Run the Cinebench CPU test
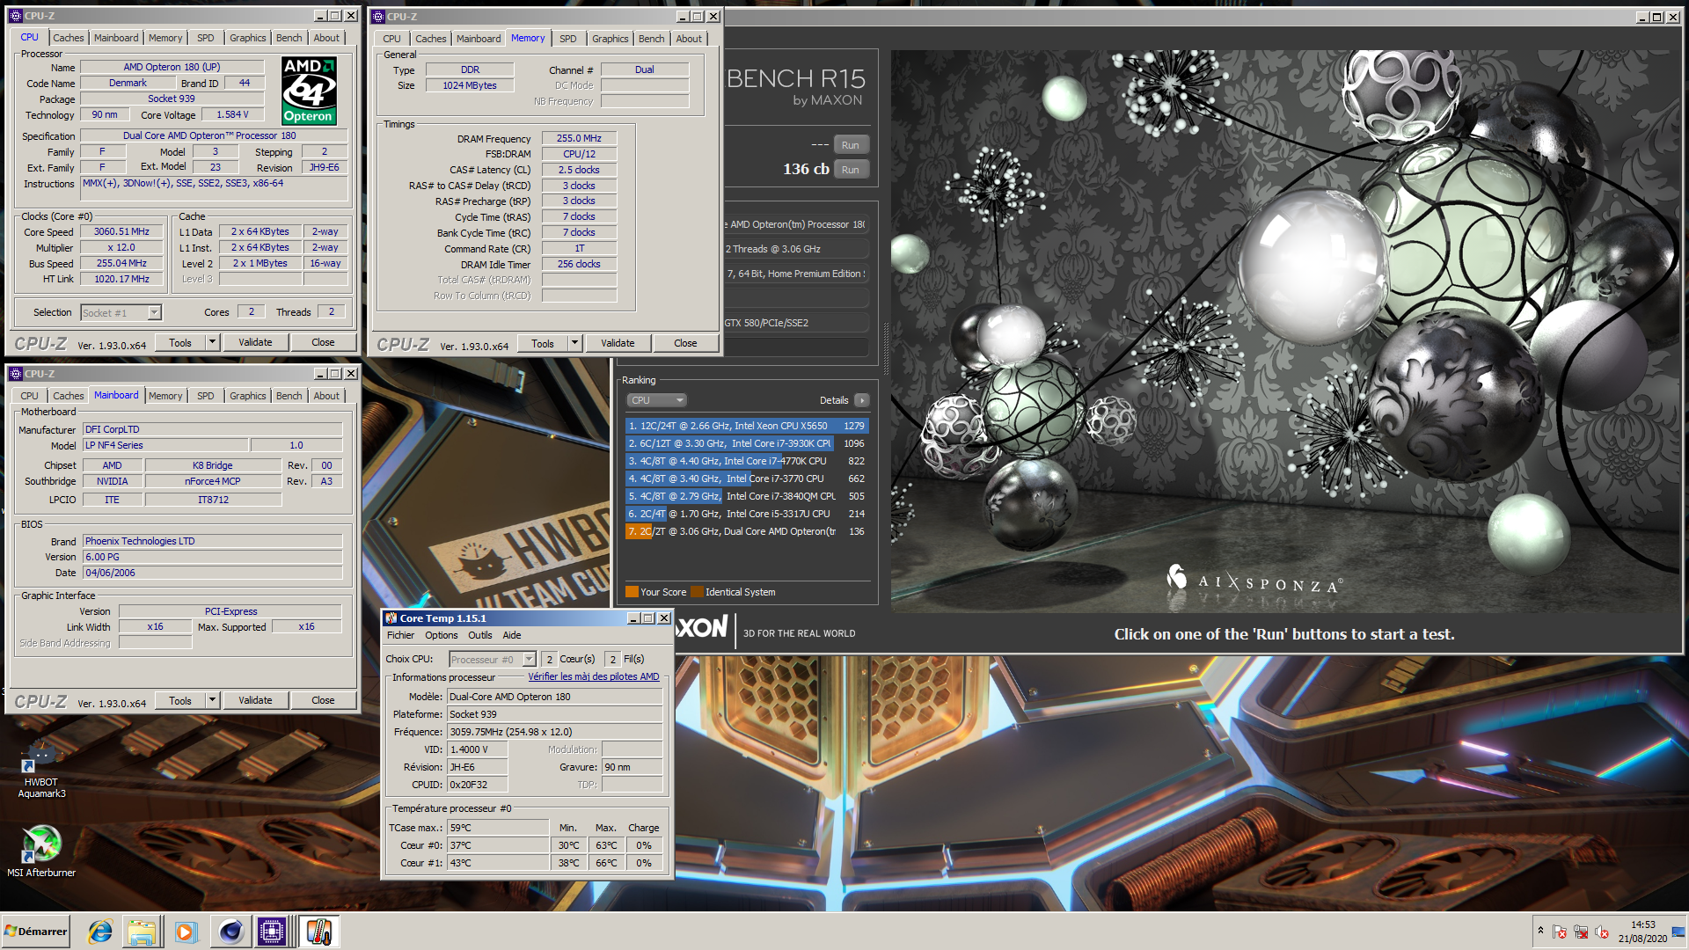 pos(850,170)
